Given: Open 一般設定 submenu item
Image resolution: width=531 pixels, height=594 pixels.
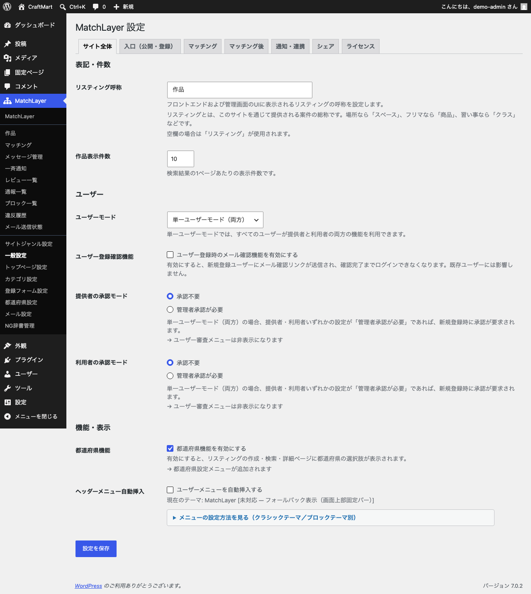Looking at the screenshot, I should (33, 256).
